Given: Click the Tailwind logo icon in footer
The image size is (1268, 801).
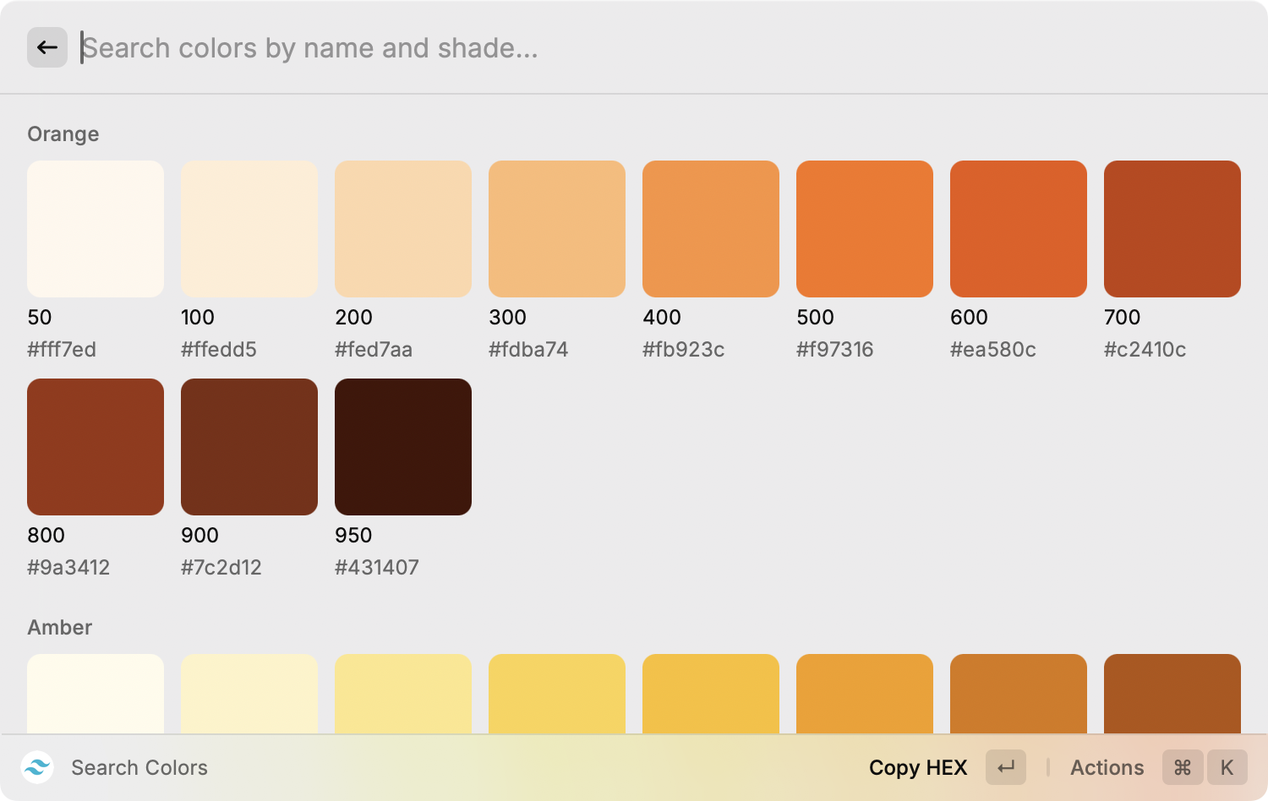Looking at the screenshot, I should click(x=37, y=767).
